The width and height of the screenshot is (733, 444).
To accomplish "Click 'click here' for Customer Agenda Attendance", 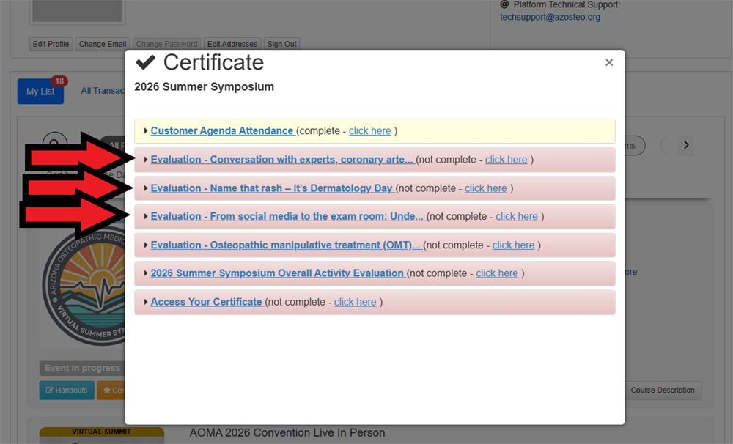I will point(369,131).
